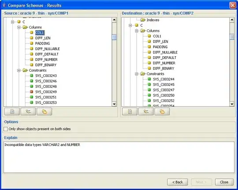238x190 pixels.
Task: Click the Destination tree scroll down arrow
Action: 232,104
